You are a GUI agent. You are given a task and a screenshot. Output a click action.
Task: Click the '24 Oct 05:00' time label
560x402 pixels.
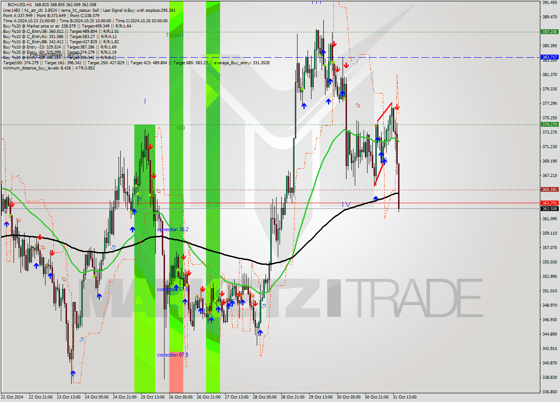point(97,397)
